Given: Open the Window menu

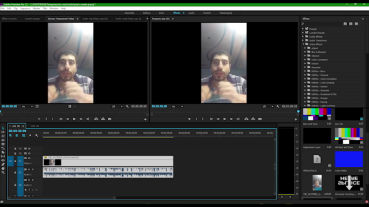Looking at the screenshot, I should click(x=54, y=9).
